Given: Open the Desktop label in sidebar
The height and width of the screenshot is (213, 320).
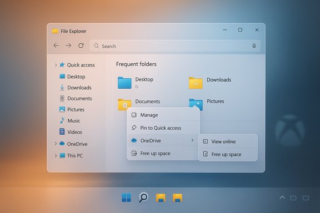Looking at the screenshot, I should coord(76,77).
